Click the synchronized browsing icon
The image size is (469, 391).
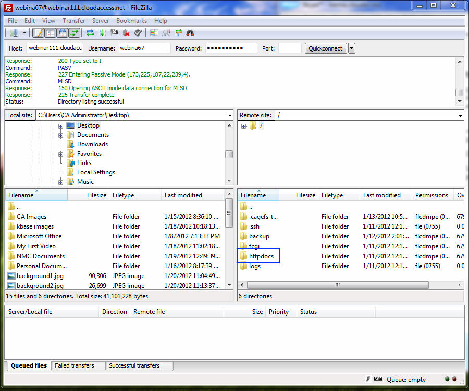[178, 33]
